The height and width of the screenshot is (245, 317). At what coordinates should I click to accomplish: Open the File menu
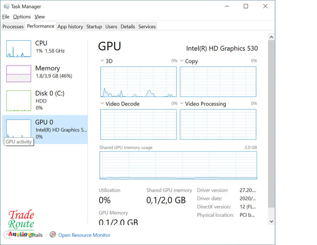click(6, 17)
